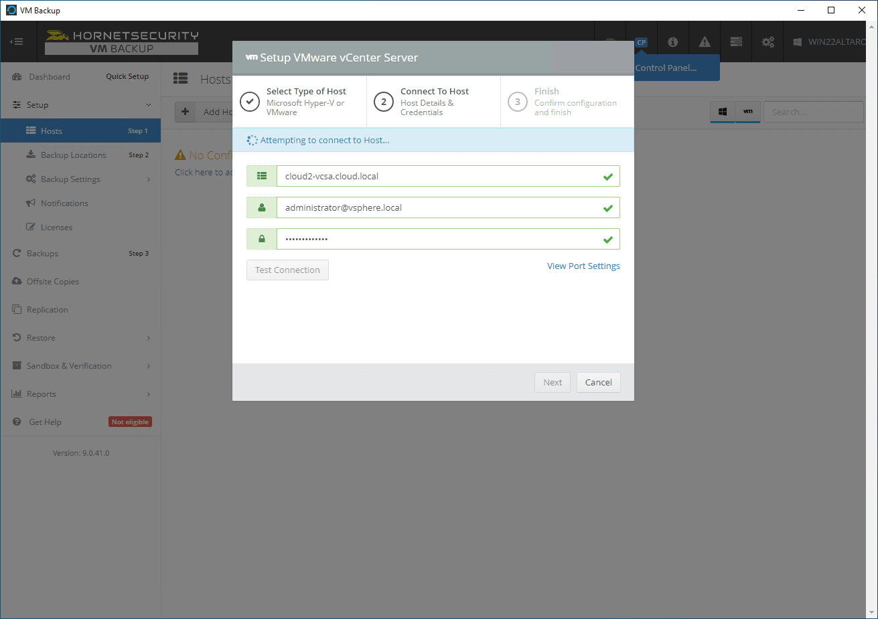
Task: Select the Hosts menu item
Action: click(80, 131)
